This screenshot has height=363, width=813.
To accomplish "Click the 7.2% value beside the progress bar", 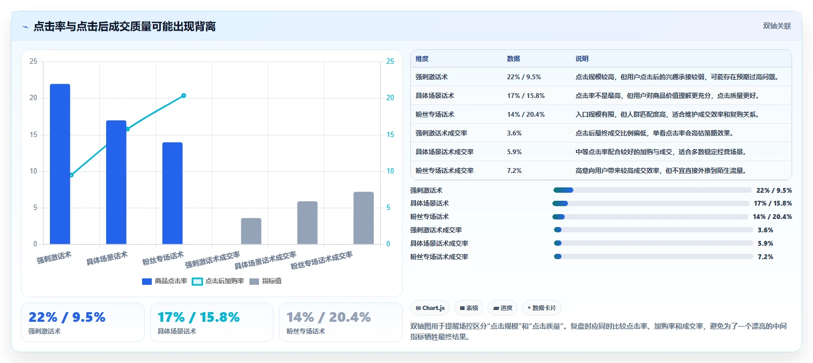I will (765, 257).
